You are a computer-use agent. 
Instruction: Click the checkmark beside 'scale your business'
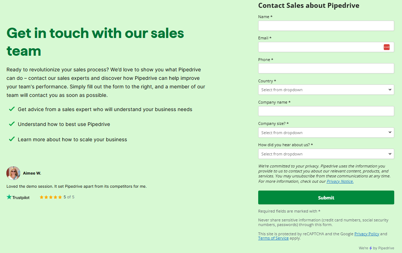(12, 139)
